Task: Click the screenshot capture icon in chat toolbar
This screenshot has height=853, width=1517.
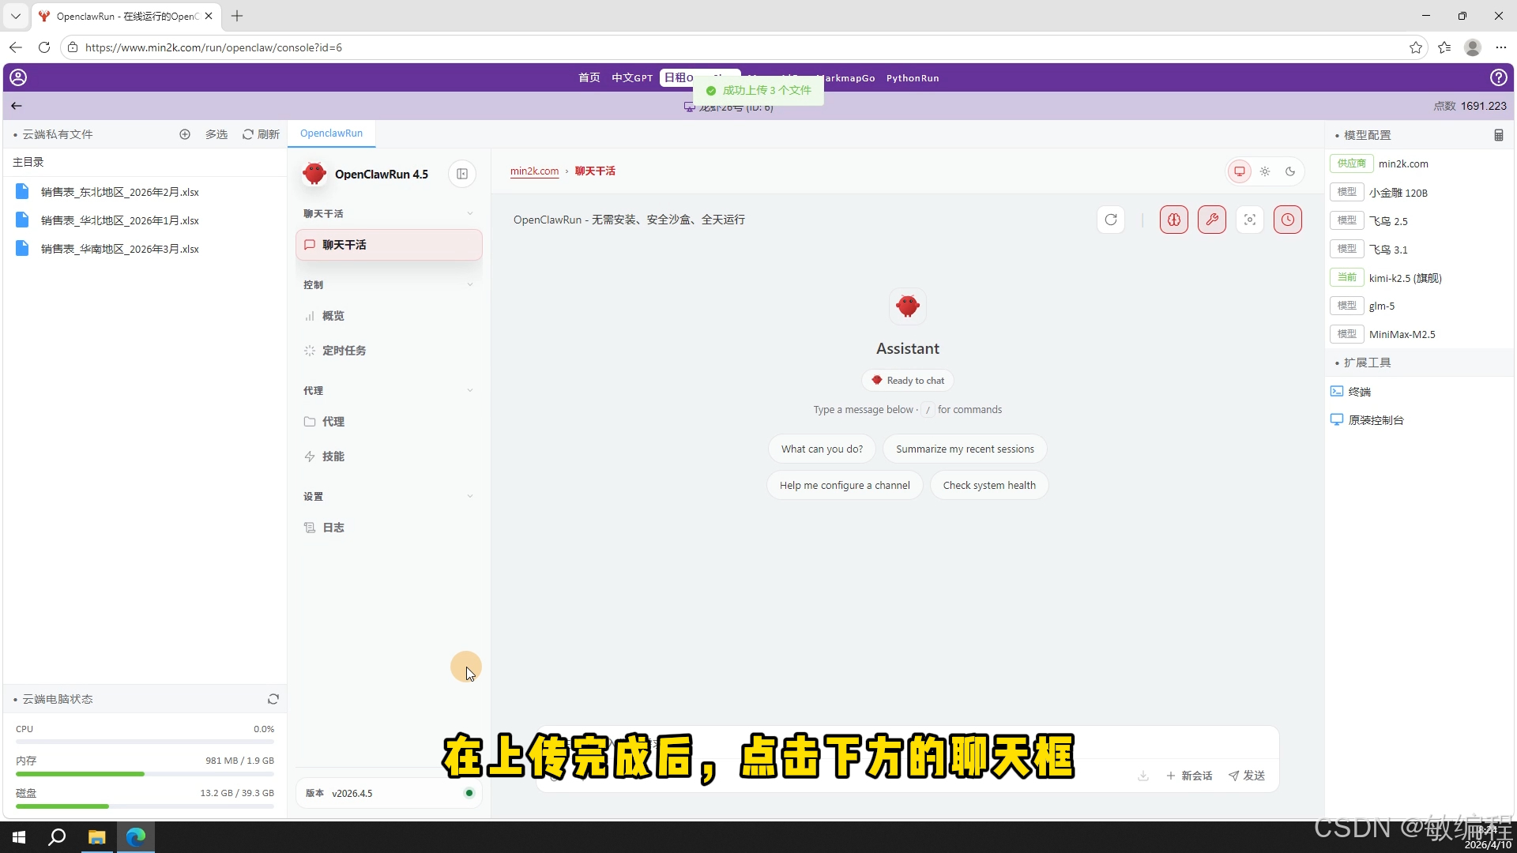Action: pos(1249,220)
